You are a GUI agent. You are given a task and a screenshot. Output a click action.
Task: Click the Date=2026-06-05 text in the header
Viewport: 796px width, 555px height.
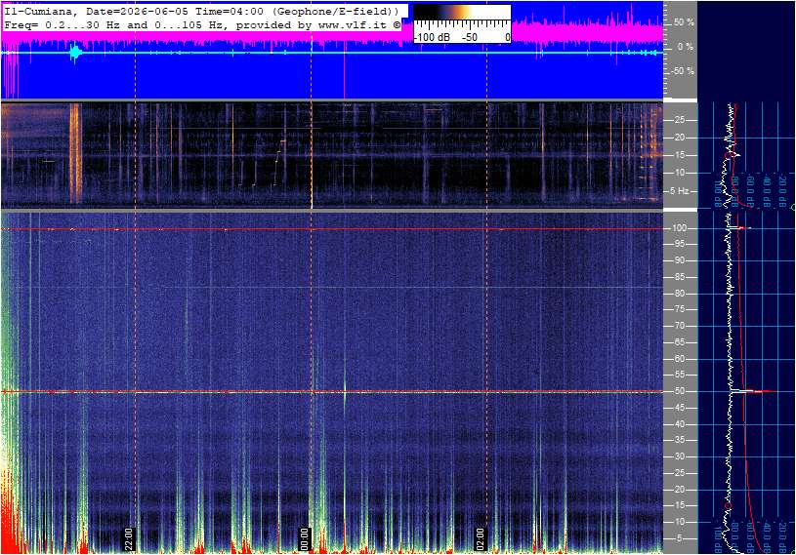coord(137,11)
